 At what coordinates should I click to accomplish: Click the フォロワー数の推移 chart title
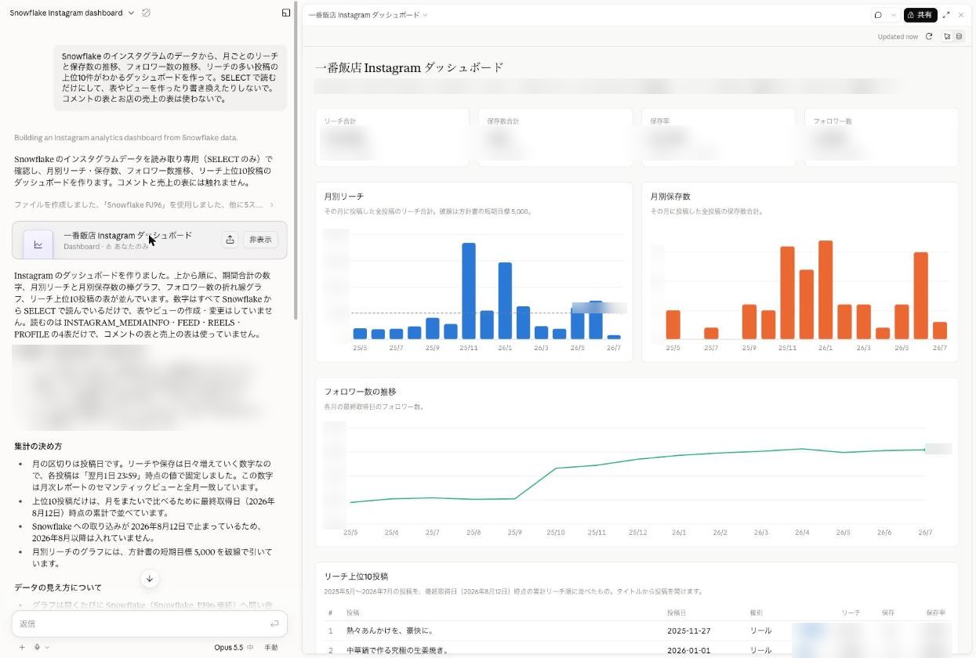(361, 392)
